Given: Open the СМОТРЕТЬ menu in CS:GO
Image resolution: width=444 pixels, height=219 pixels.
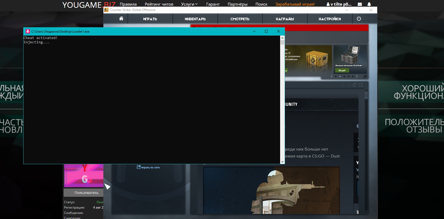Looking at the screenshot, I should 240,19.
